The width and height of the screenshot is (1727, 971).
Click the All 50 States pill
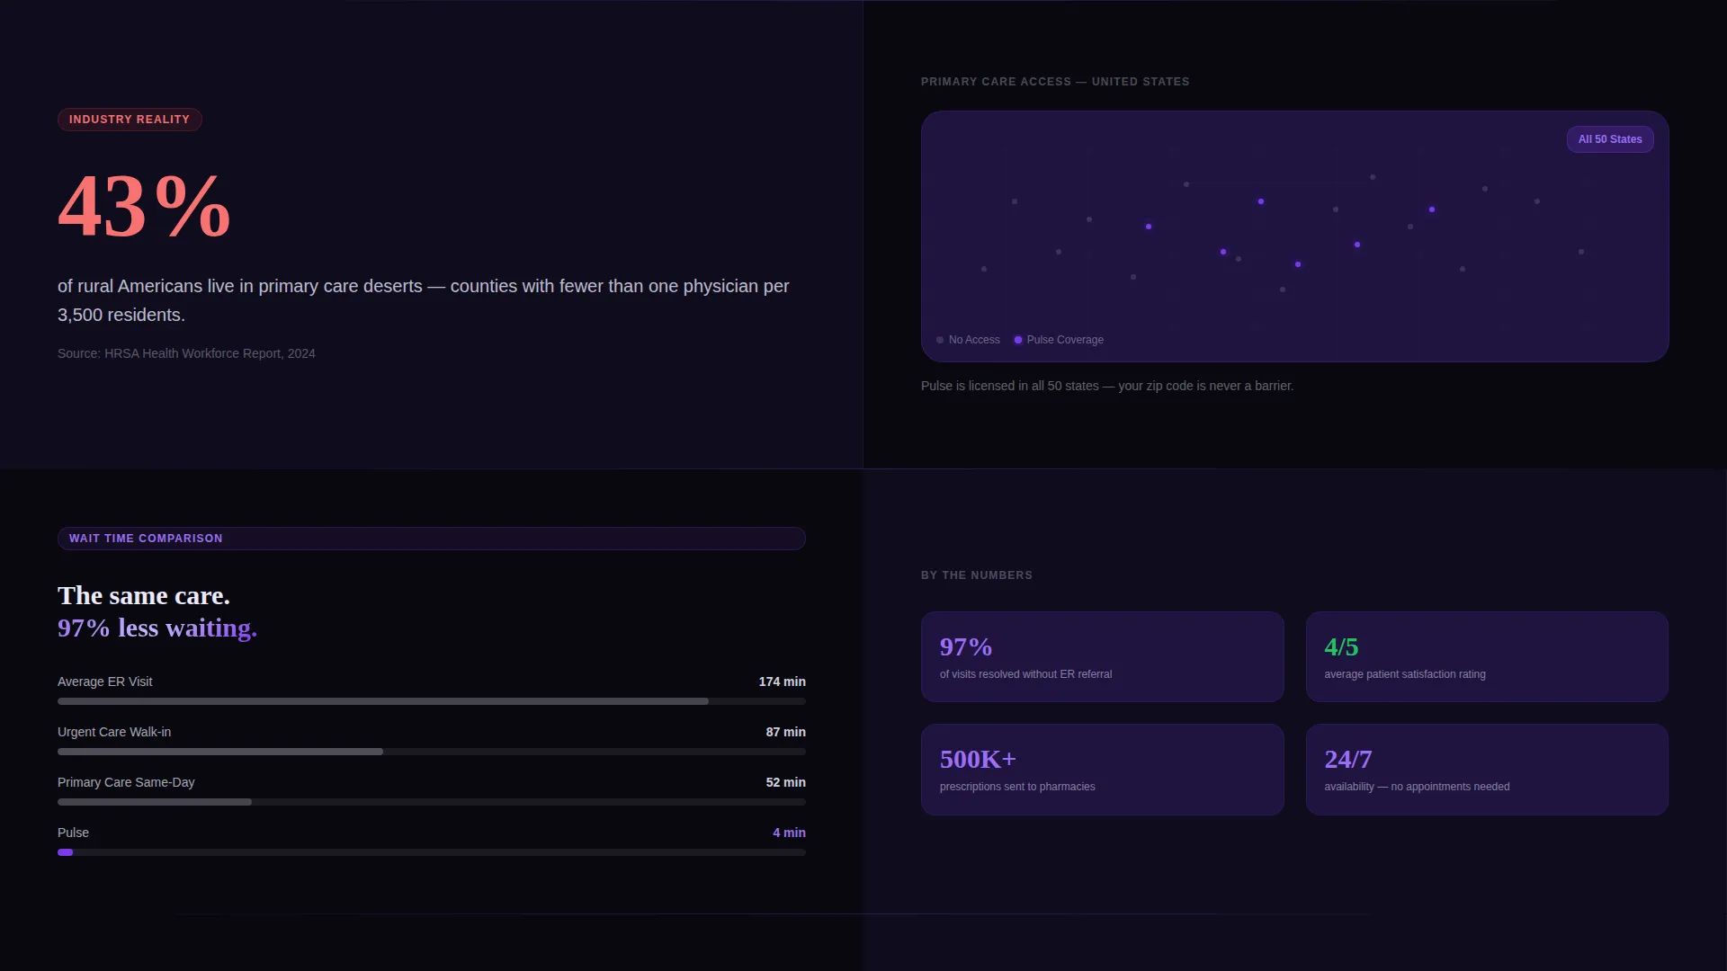(x=1610, y=139)
